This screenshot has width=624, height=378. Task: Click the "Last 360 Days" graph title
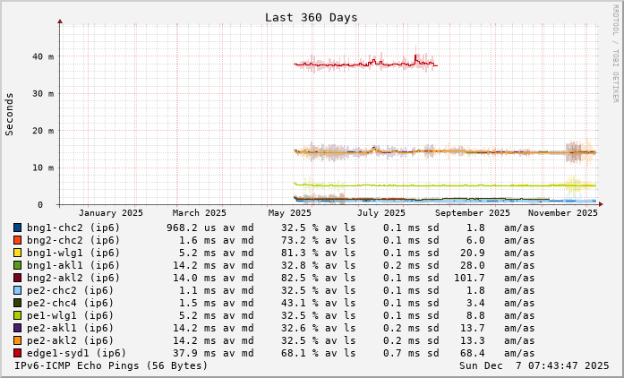coord(311,18)
